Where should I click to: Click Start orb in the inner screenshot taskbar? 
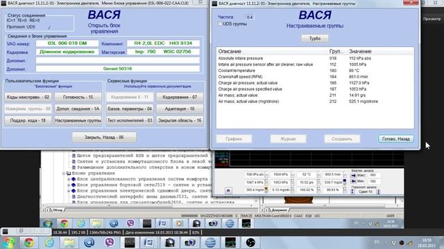48,223
